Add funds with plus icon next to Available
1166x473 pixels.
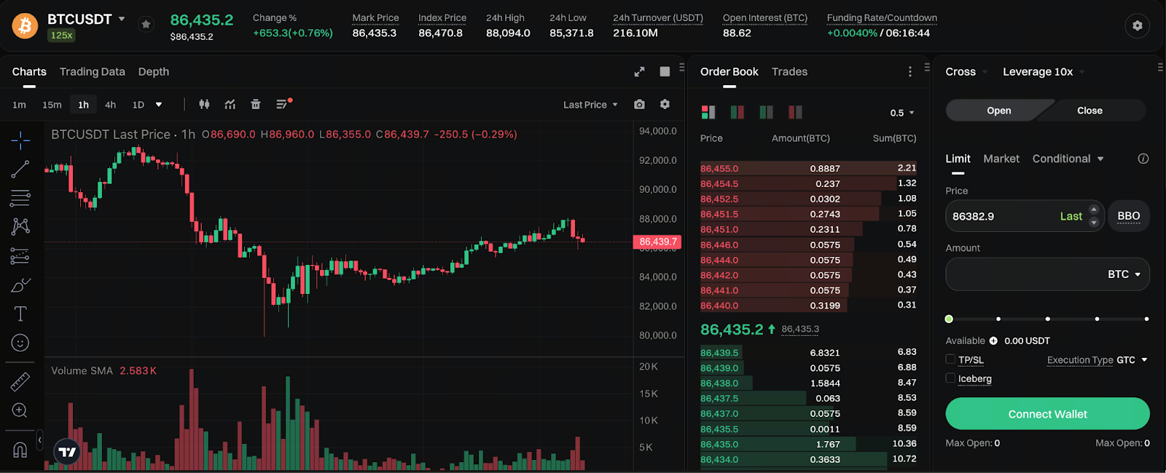tap(993, 341)
